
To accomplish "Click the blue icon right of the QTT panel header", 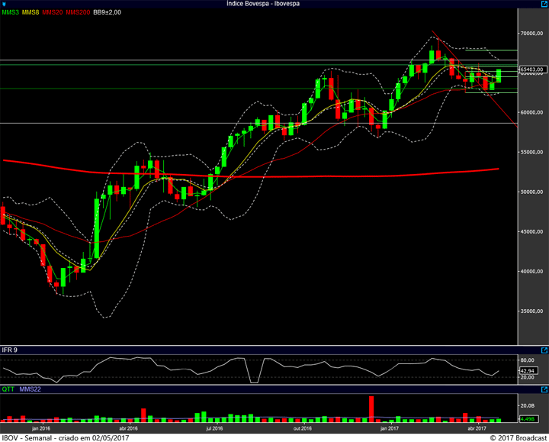I will 544,389.
